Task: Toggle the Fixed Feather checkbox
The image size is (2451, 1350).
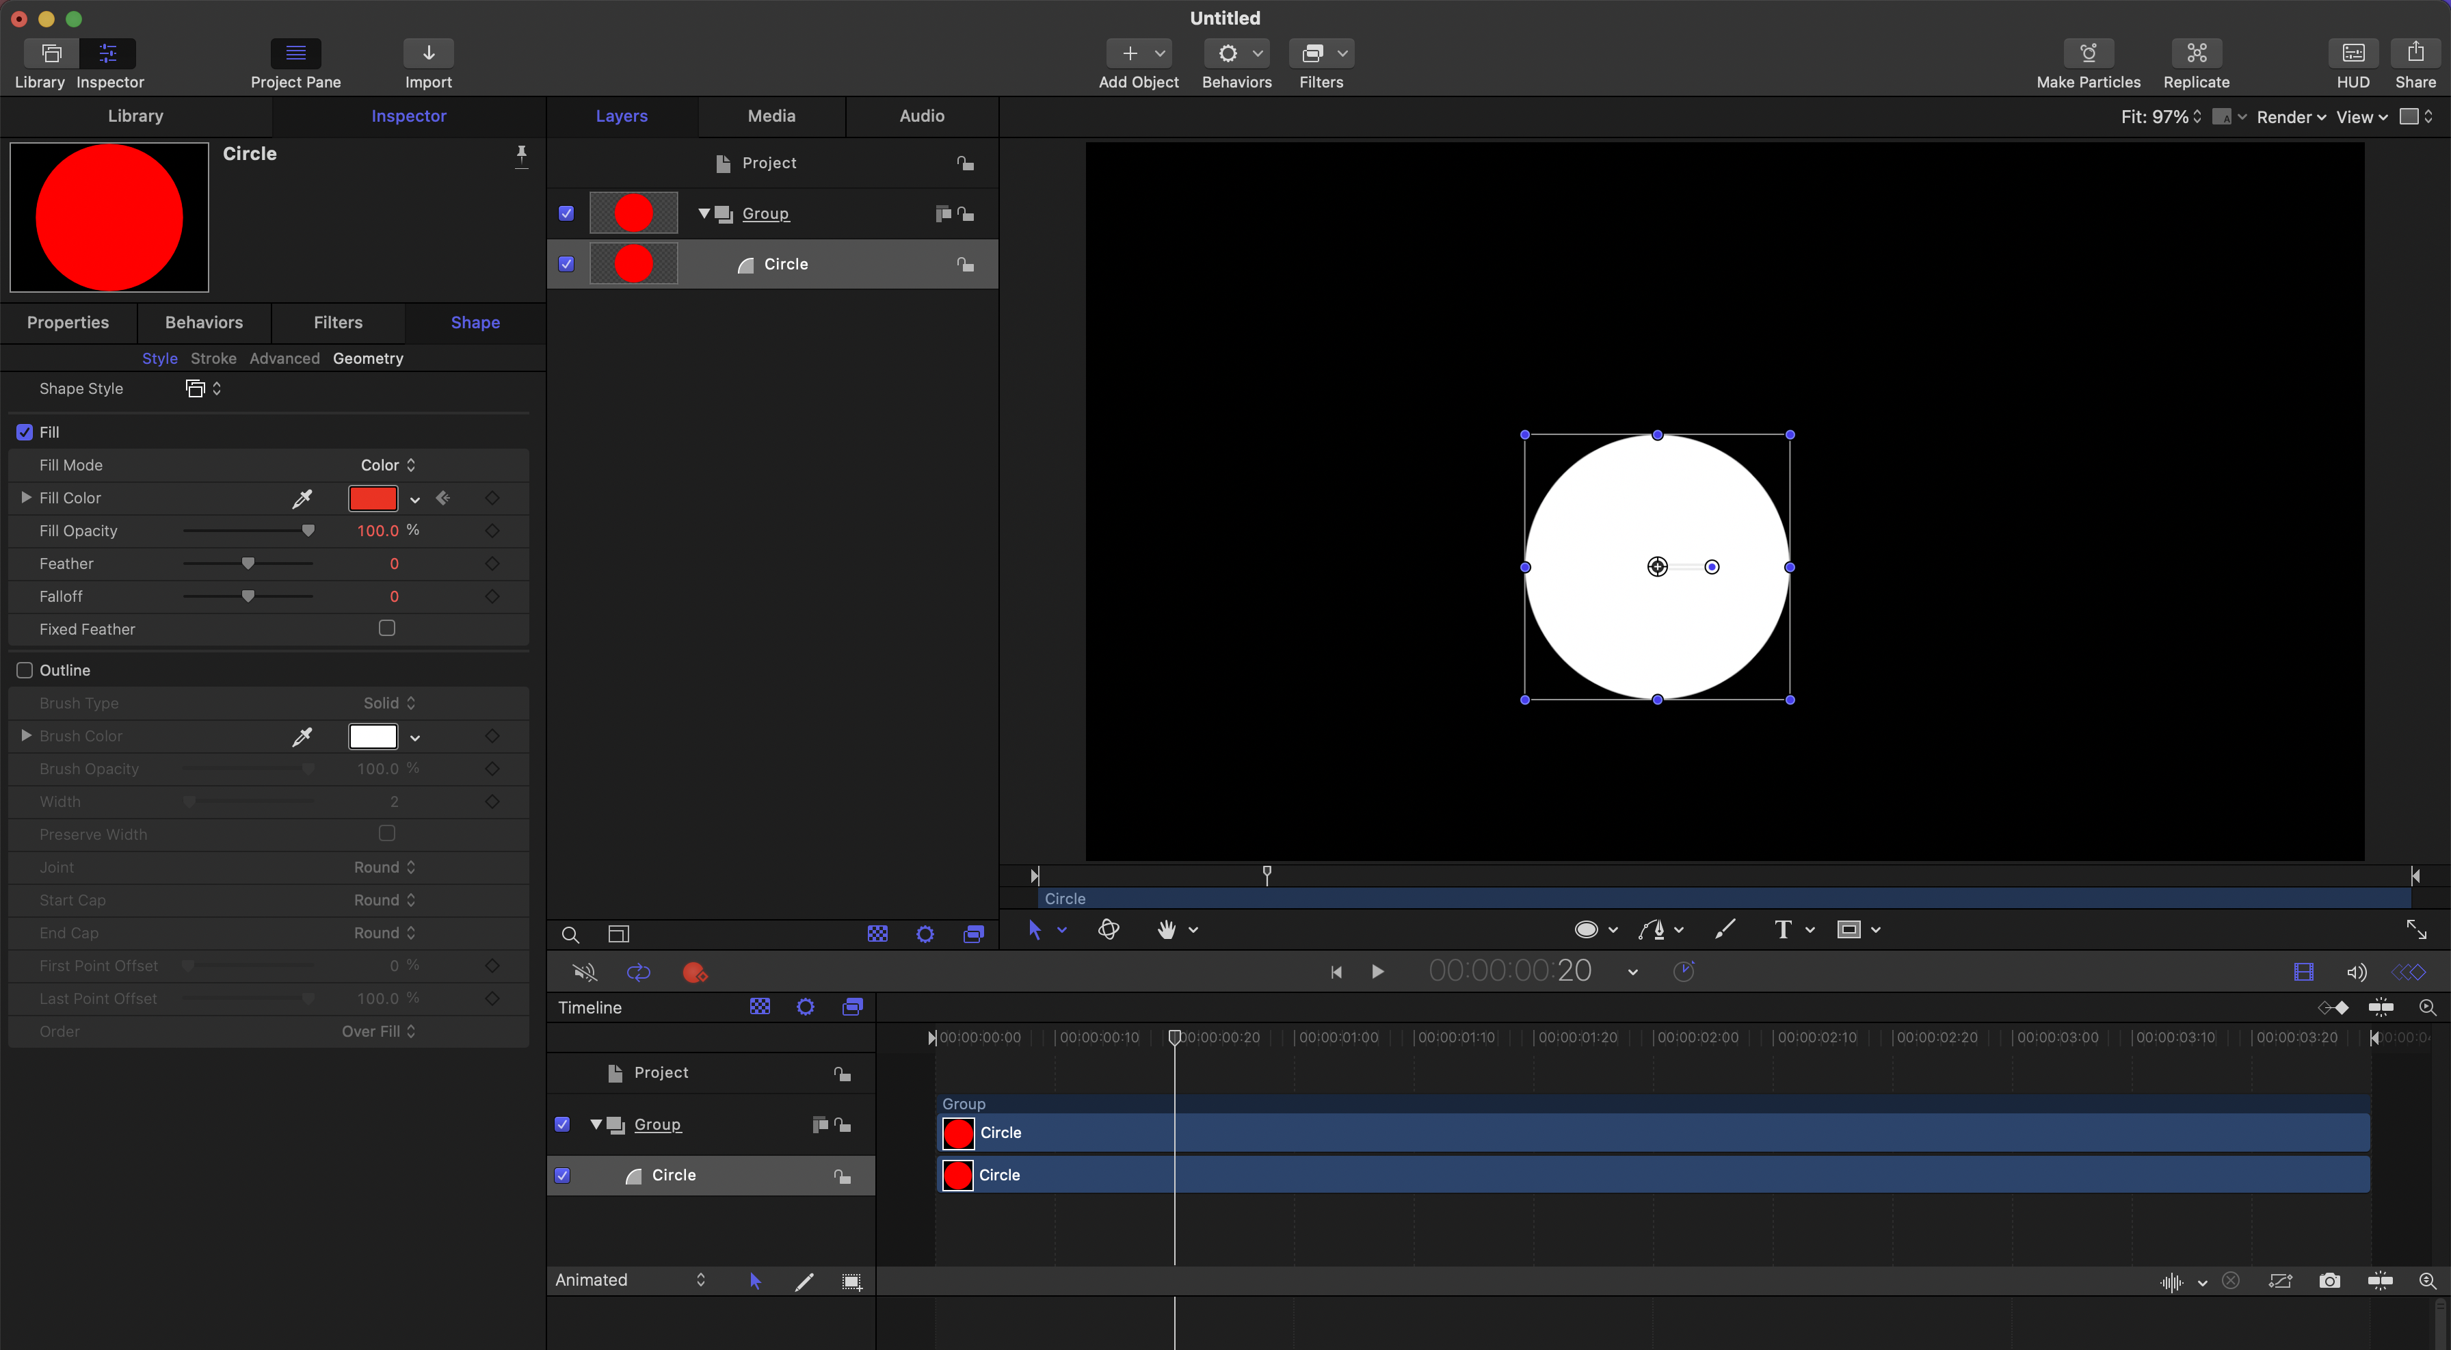Action: click(386, 628)
